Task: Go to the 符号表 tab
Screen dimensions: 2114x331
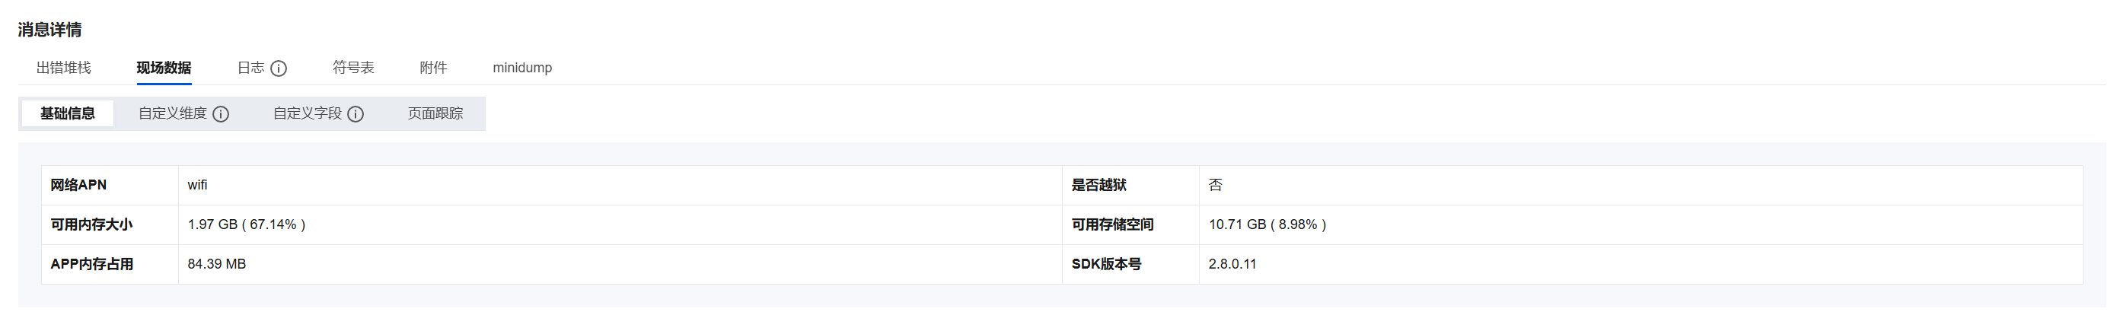Action: tap(353, 68)
